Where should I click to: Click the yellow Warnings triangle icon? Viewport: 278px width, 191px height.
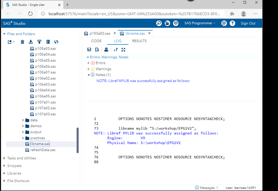point(93,69)
